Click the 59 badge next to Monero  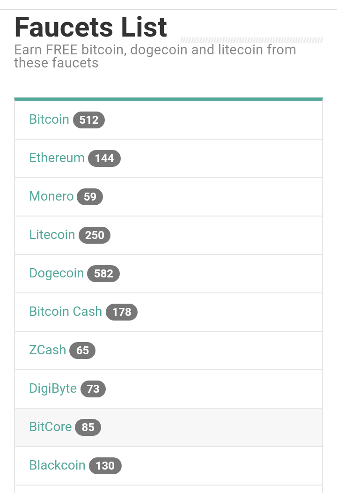coord(90,197)
